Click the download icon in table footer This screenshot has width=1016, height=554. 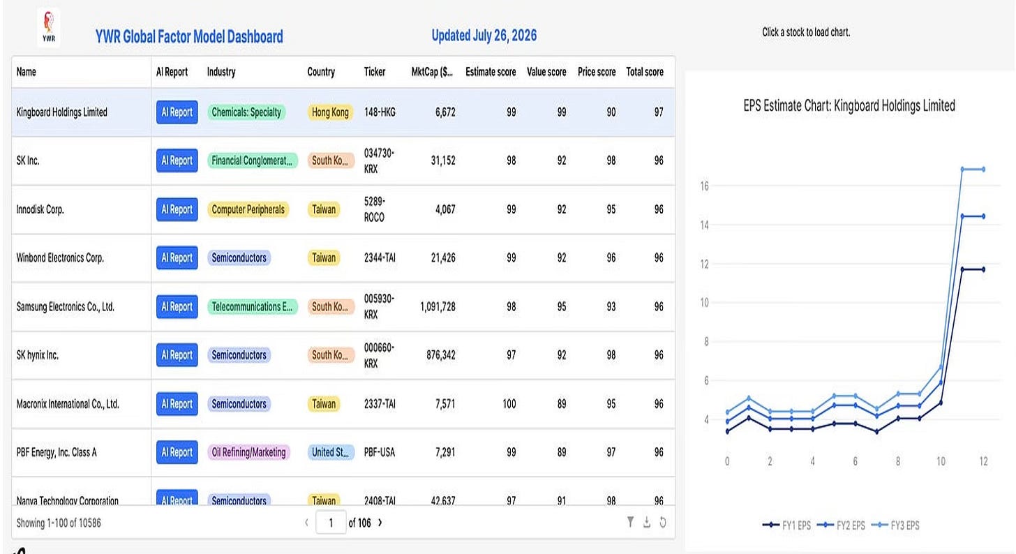[x=647, y=522]
